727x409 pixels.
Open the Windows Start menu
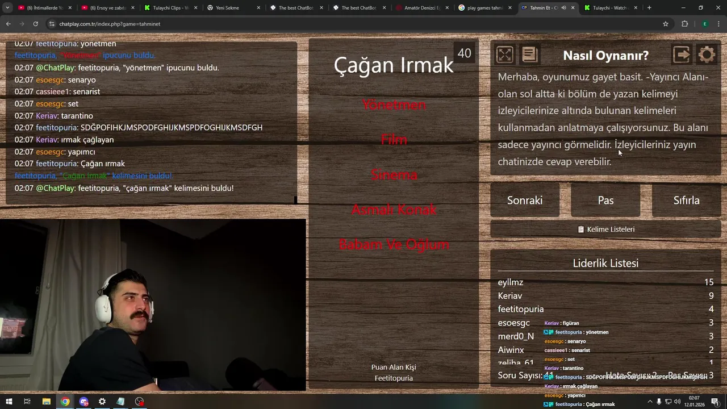pyautogui.click(x=9, y=402)
